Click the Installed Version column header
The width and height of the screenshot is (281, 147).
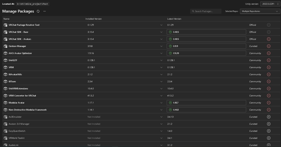[94, 19]
